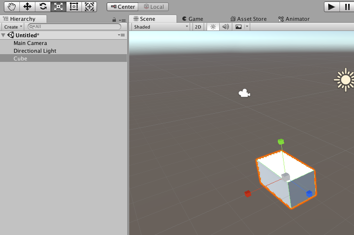
Task: Open the Asset Store tab
Action: 248,19
